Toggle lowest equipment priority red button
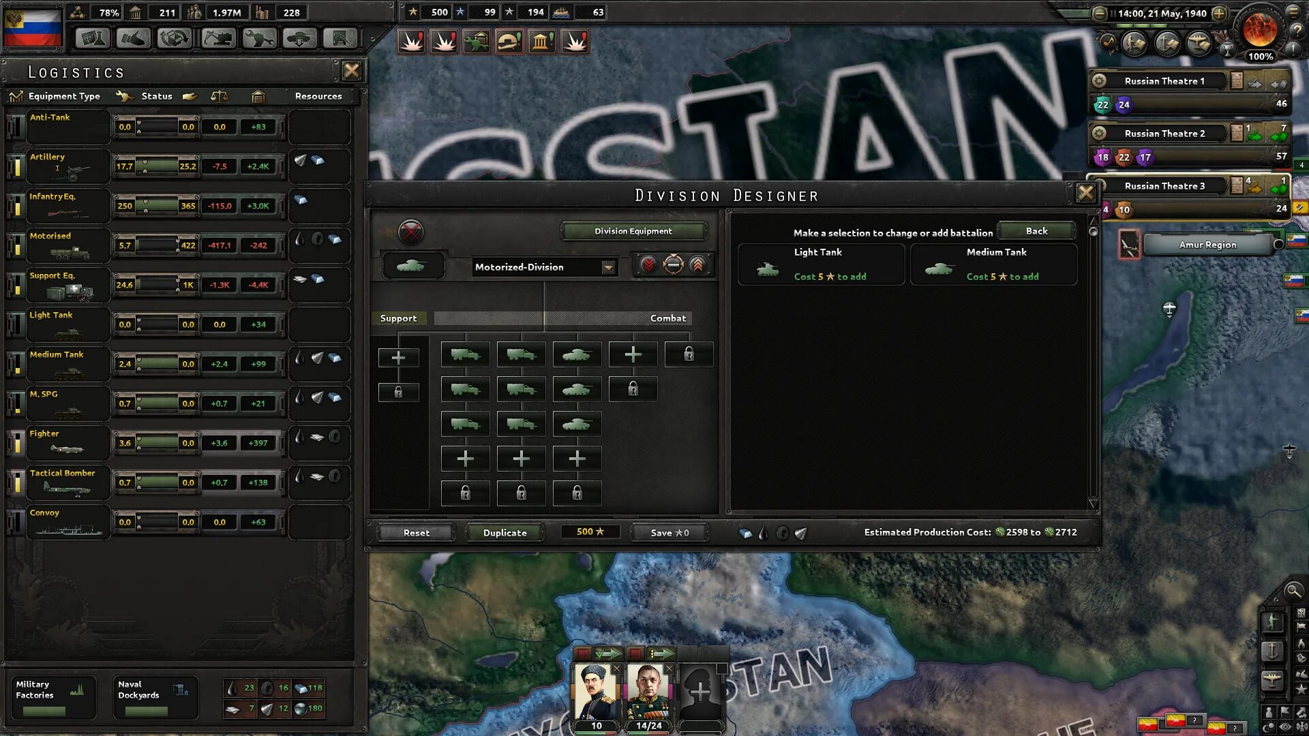Image resolution: width=1309 pixels, height=736 pixels. (x=648, y=265)
